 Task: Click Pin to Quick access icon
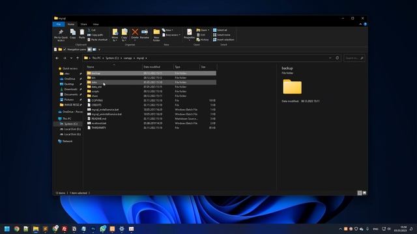pos(61,32)
